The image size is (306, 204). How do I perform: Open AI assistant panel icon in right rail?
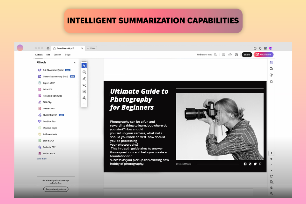click(271, 62)
